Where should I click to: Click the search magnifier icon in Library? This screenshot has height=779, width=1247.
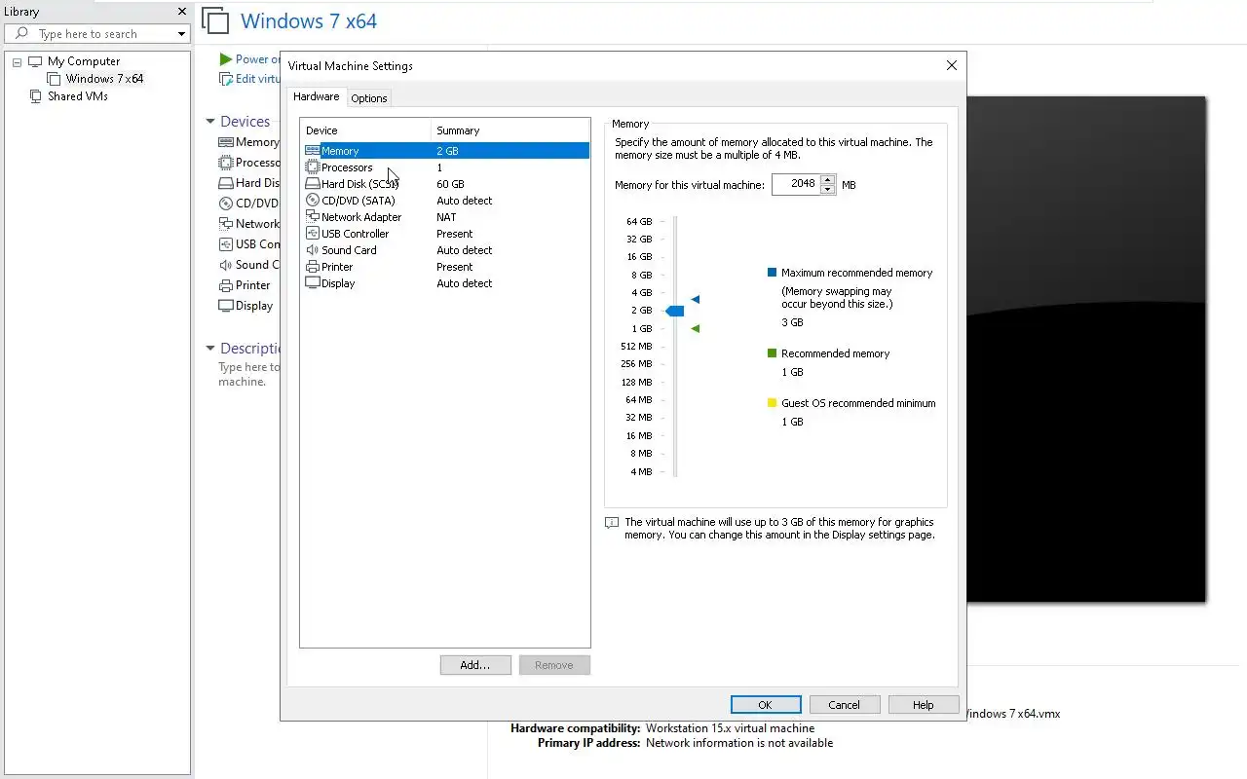coord(21,34)
